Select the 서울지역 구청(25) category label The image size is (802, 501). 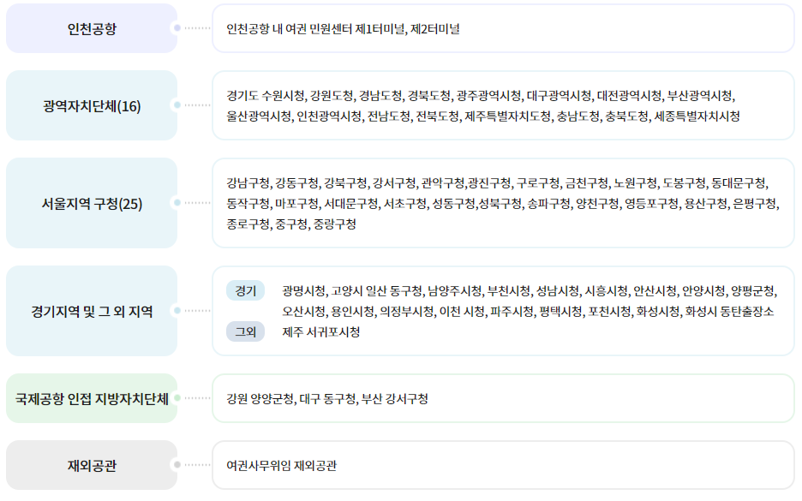point(92,203)
